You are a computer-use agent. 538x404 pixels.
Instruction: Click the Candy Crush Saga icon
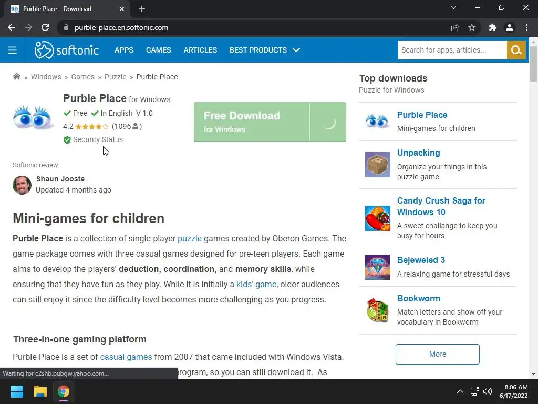377,218
